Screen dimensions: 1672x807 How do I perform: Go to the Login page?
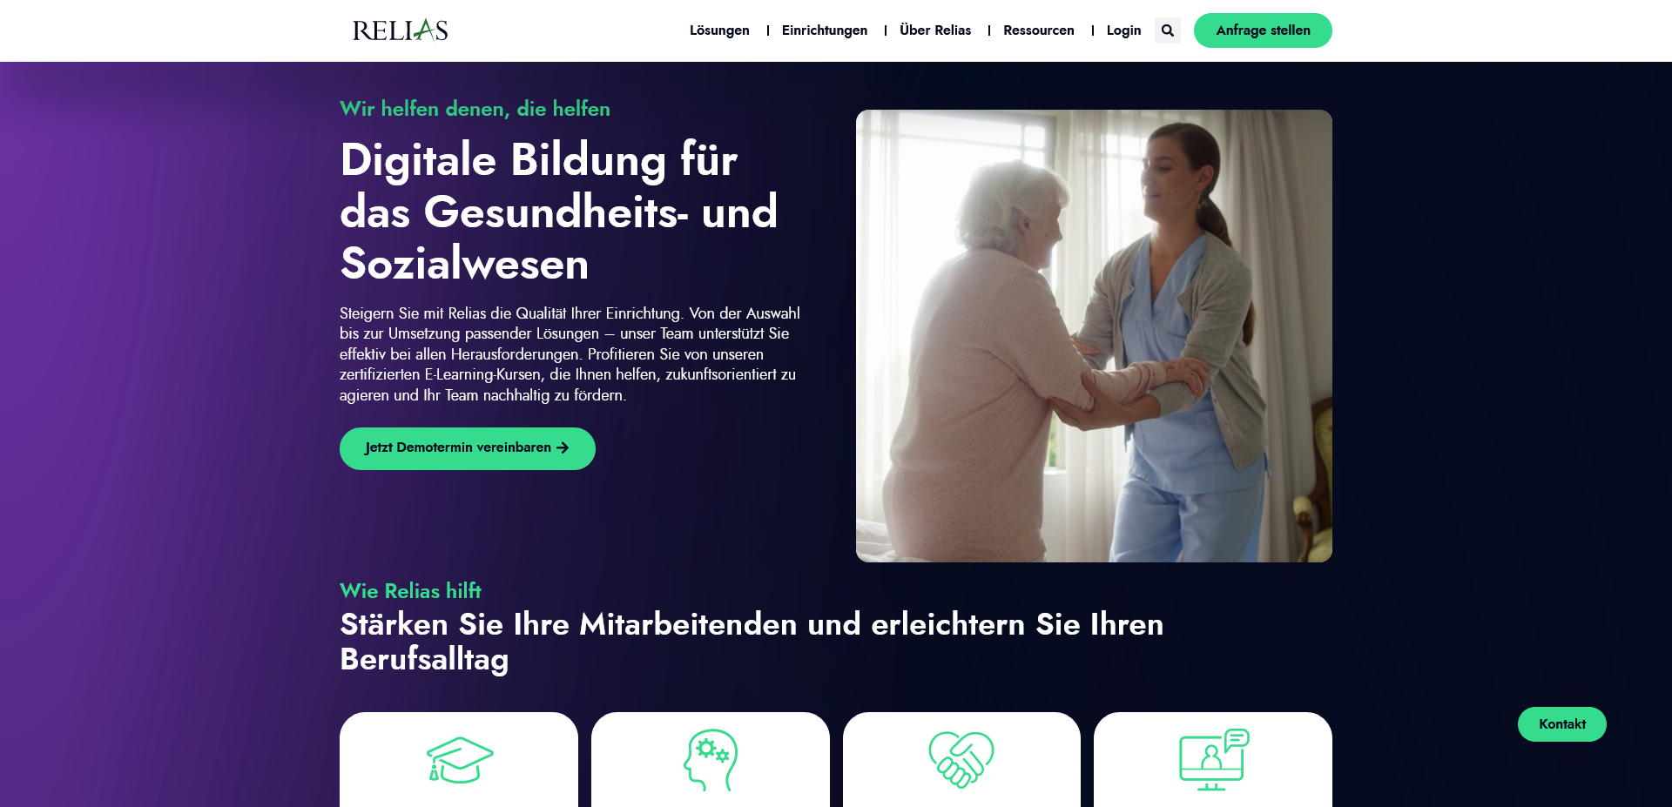[1123, 30]
